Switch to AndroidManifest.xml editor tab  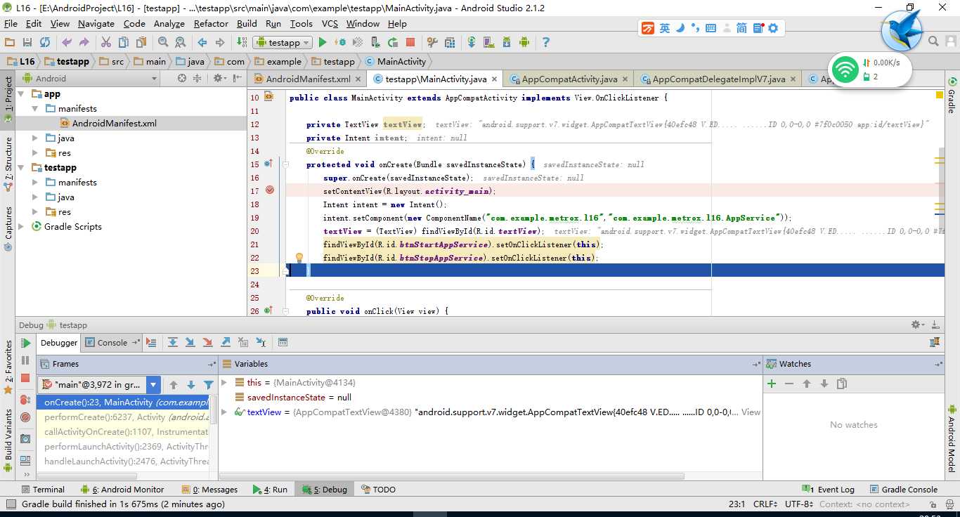[308, 79]
